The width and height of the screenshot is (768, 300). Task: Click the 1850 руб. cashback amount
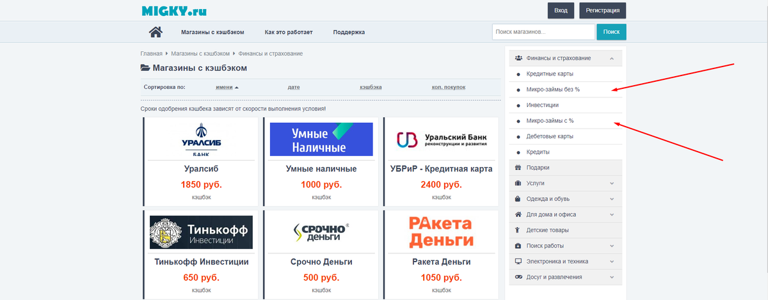(x=201, y=184)
